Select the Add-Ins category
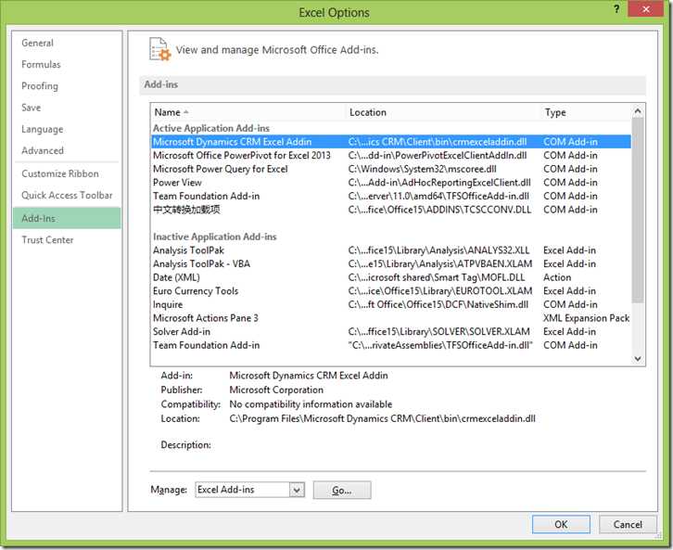This screenshot has width=673, height=550. [67, 218]
